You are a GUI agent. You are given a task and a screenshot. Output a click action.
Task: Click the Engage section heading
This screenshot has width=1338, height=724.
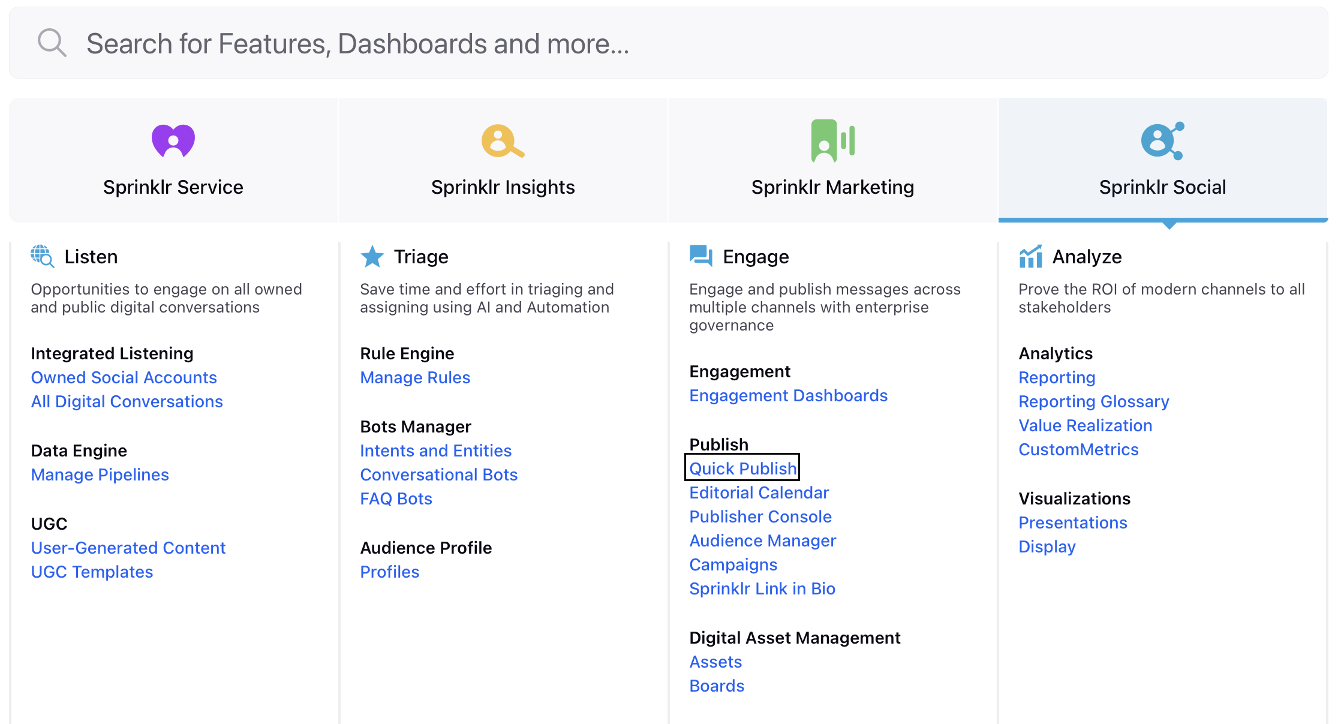756,256
